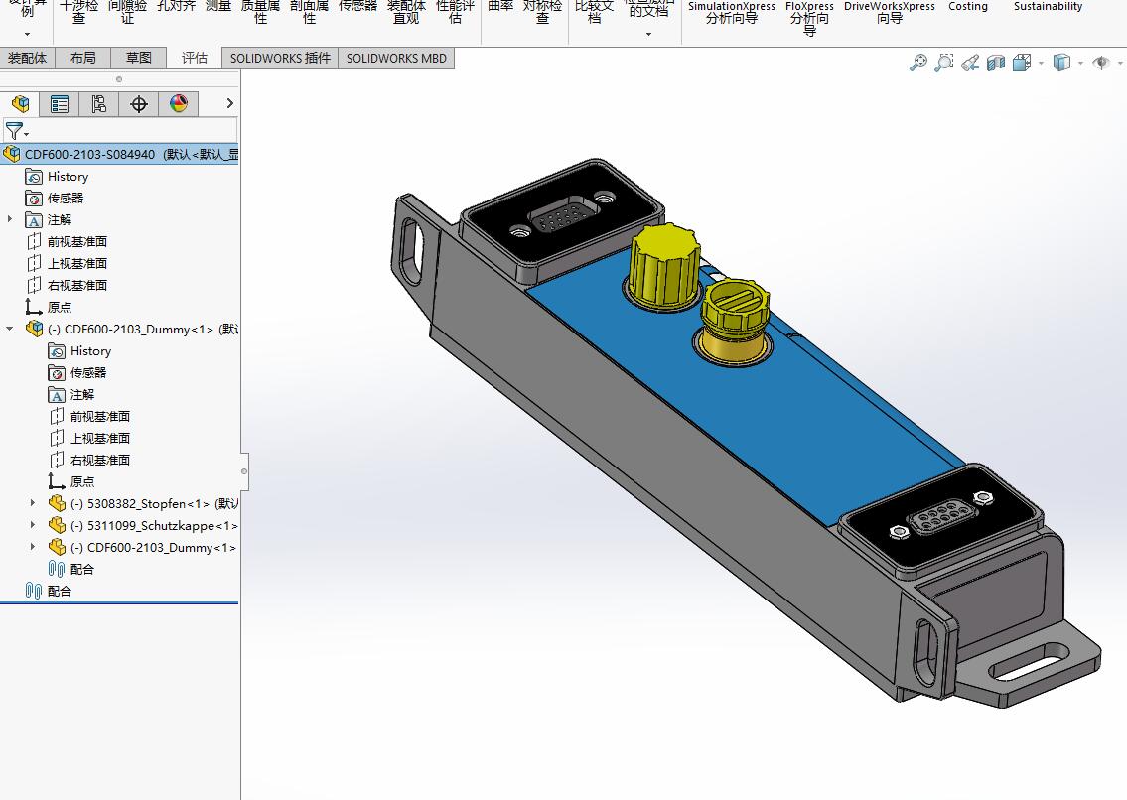The width and height of the screenshot is (1127, 800).
Task: Click the 测量 ribbon command
Action: (218, 7)
